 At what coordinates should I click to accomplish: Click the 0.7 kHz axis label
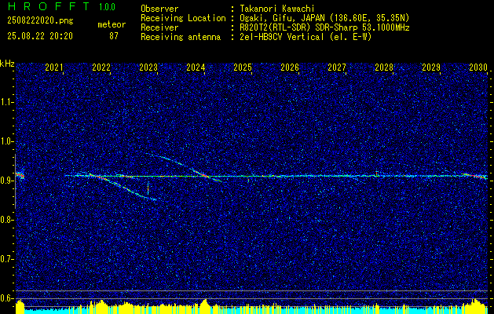pos(7,259)
